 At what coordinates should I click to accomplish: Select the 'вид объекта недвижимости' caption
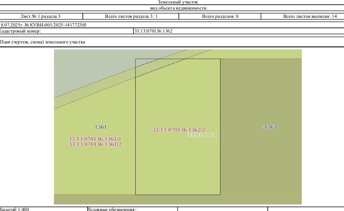tap(178, 8)
